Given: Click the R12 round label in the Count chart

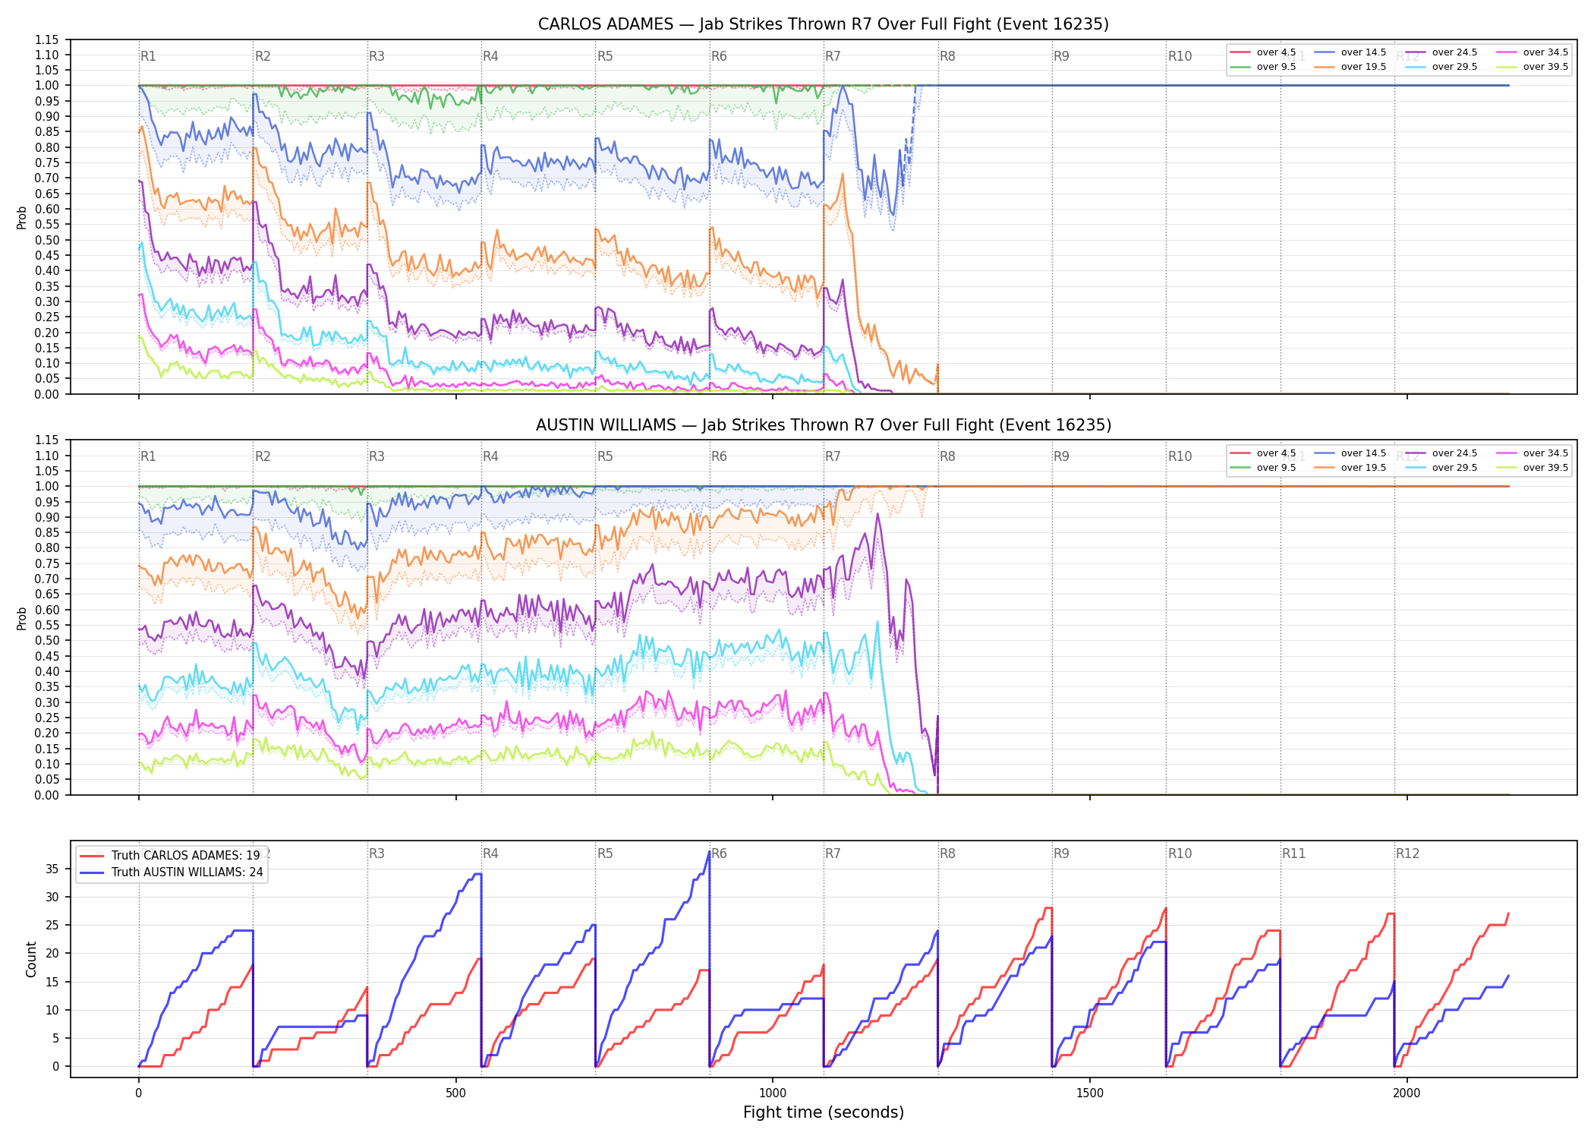Looking at the screenshot, I should 1407,853.
